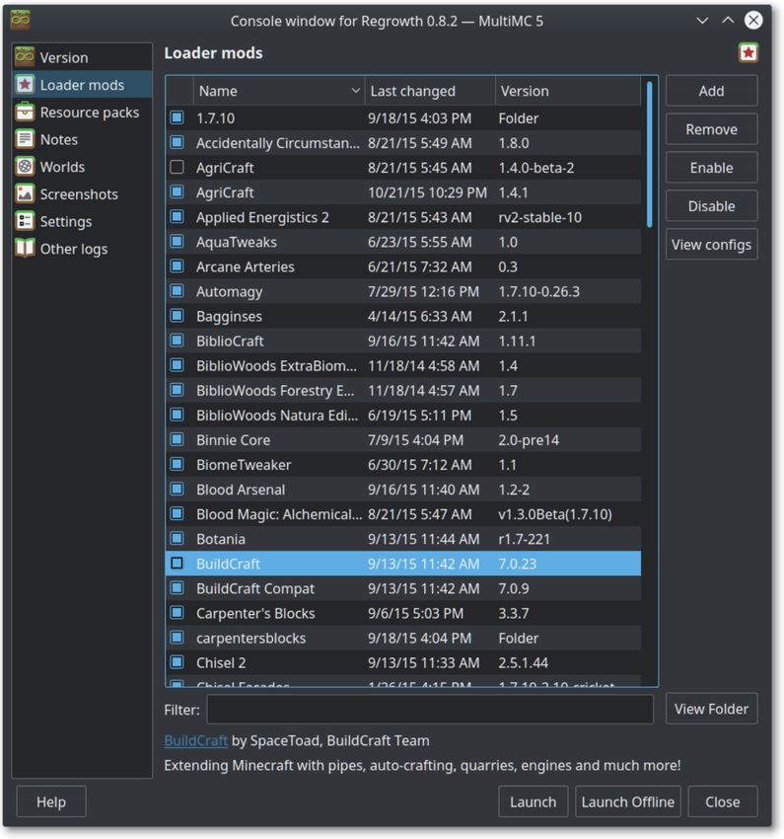Switch to the Loader mods page

tap(82, 85)
